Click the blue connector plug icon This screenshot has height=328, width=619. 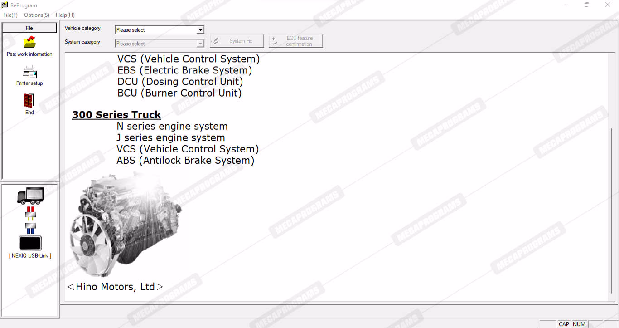30,228
